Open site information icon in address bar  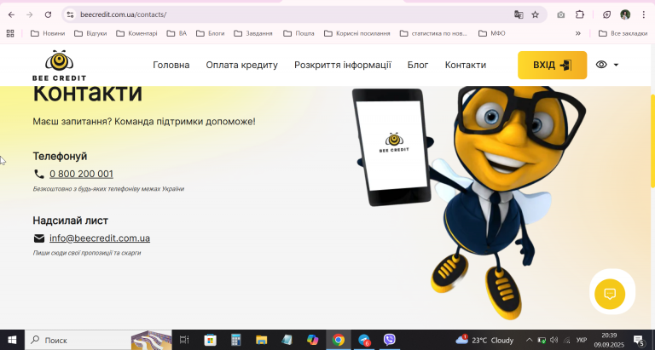tap(70, 14)
